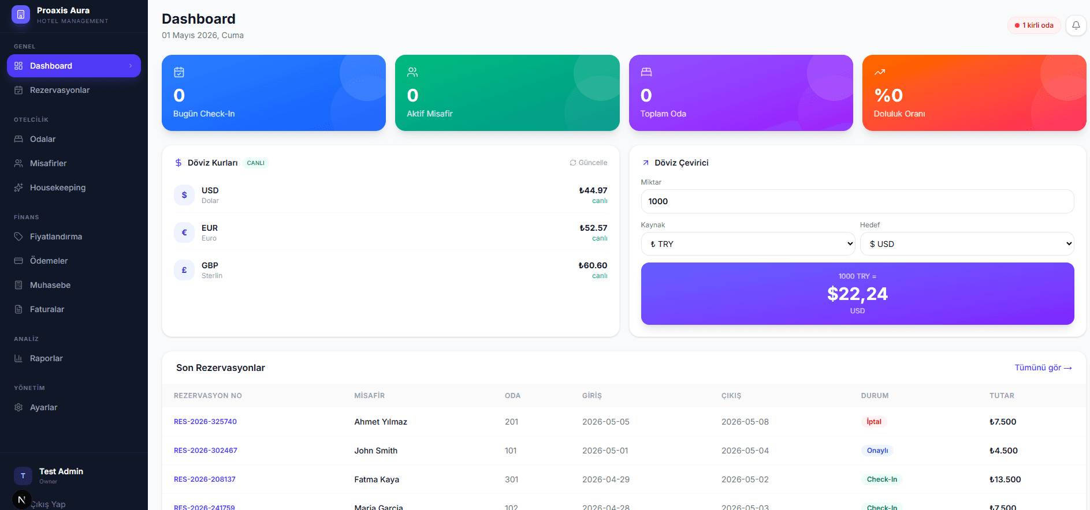
Task: Click the Misafirler people icon
Action: [18, 163]
